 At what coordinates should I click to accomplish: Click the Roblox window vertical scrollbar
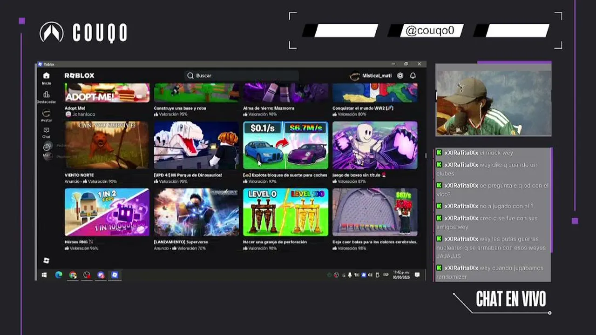click(425, 156)
